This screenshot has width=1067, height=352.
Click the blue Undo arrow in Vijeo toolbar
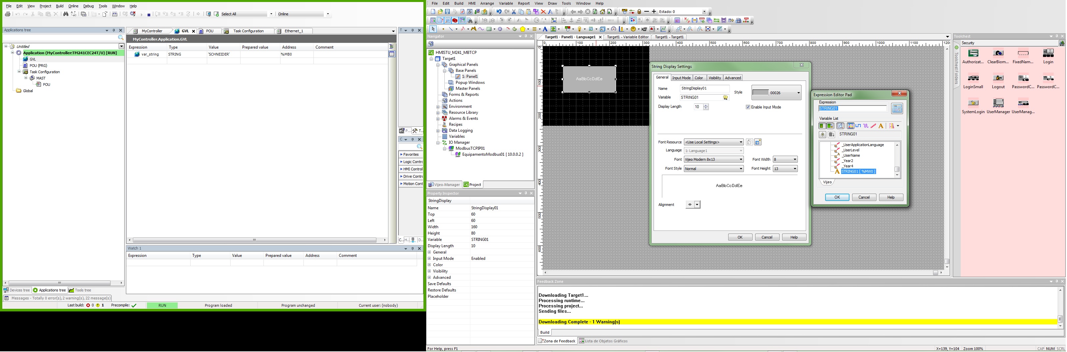click(x=499, y=12)
